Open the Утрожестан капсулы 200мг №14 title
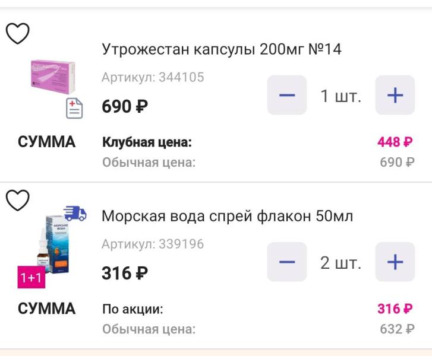 222,49
